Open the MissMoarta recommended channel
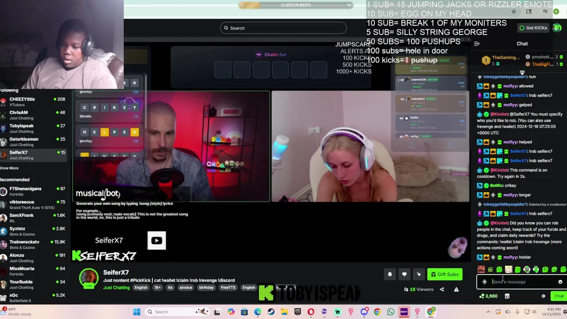 [x=33, y=271]
